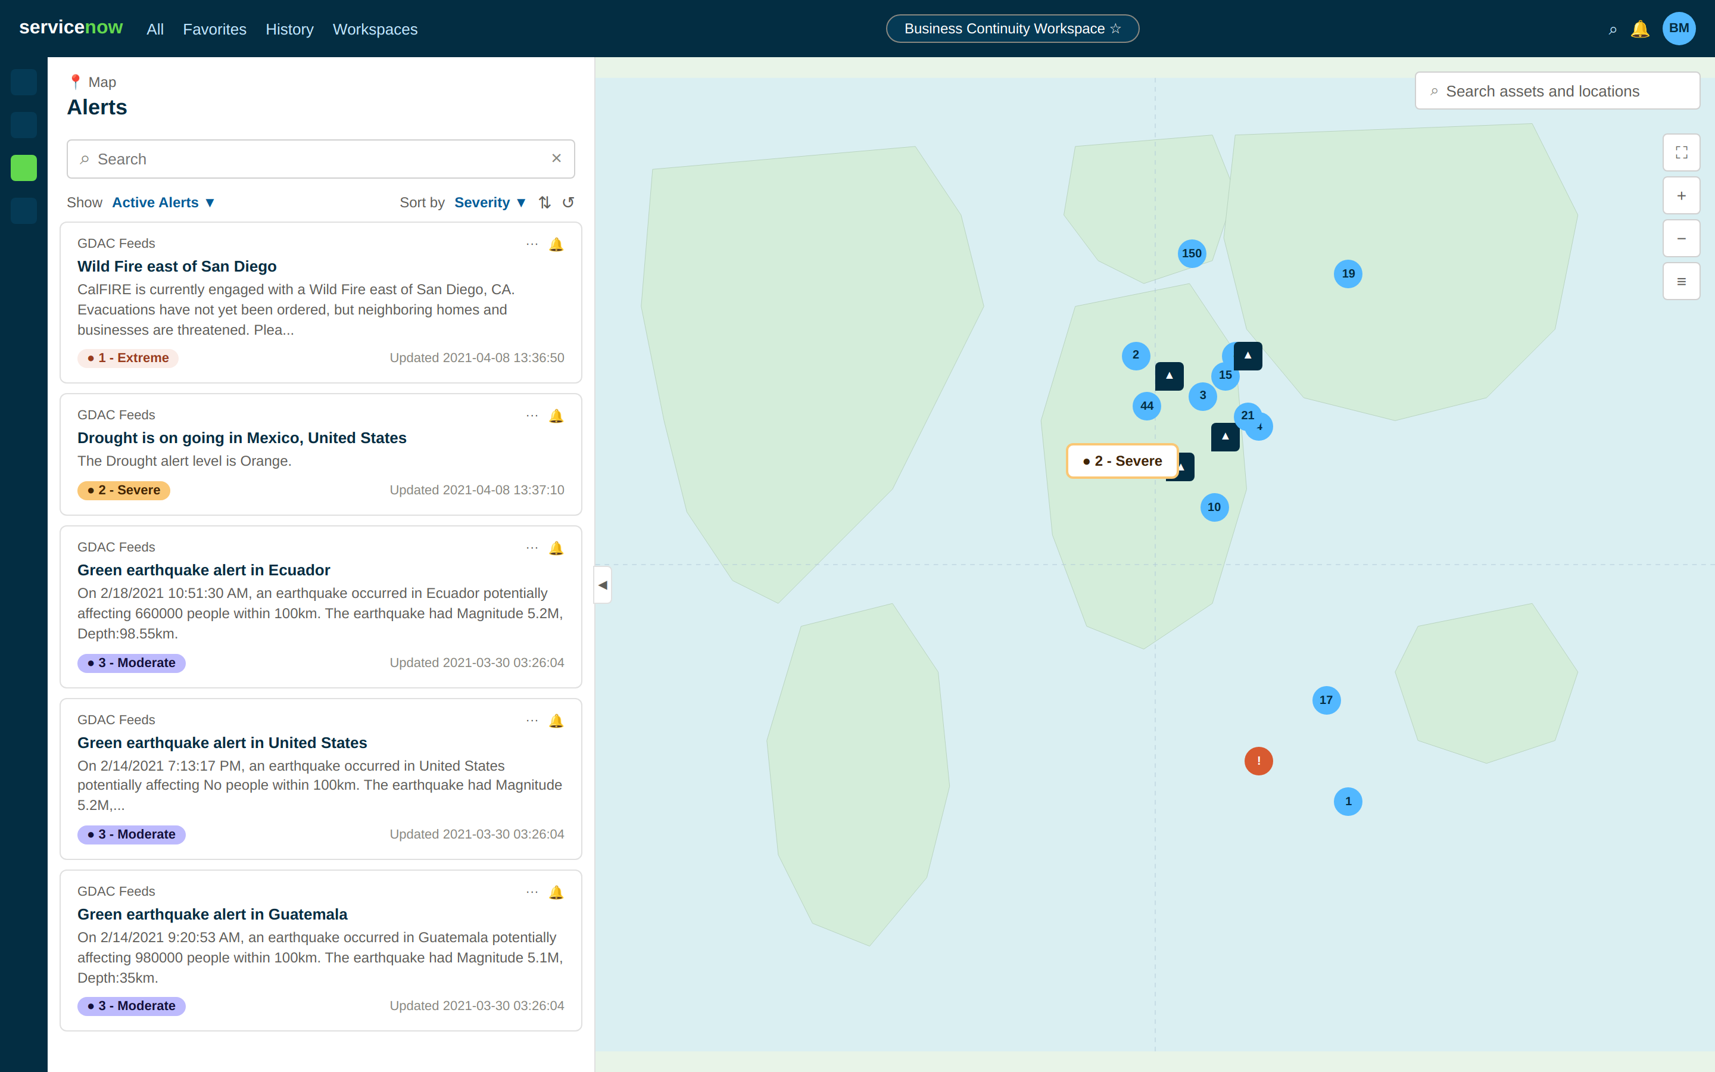Screen dimensions: 1715x1072
Task: Open BM user avatar menu
Action: (1679, 29)
